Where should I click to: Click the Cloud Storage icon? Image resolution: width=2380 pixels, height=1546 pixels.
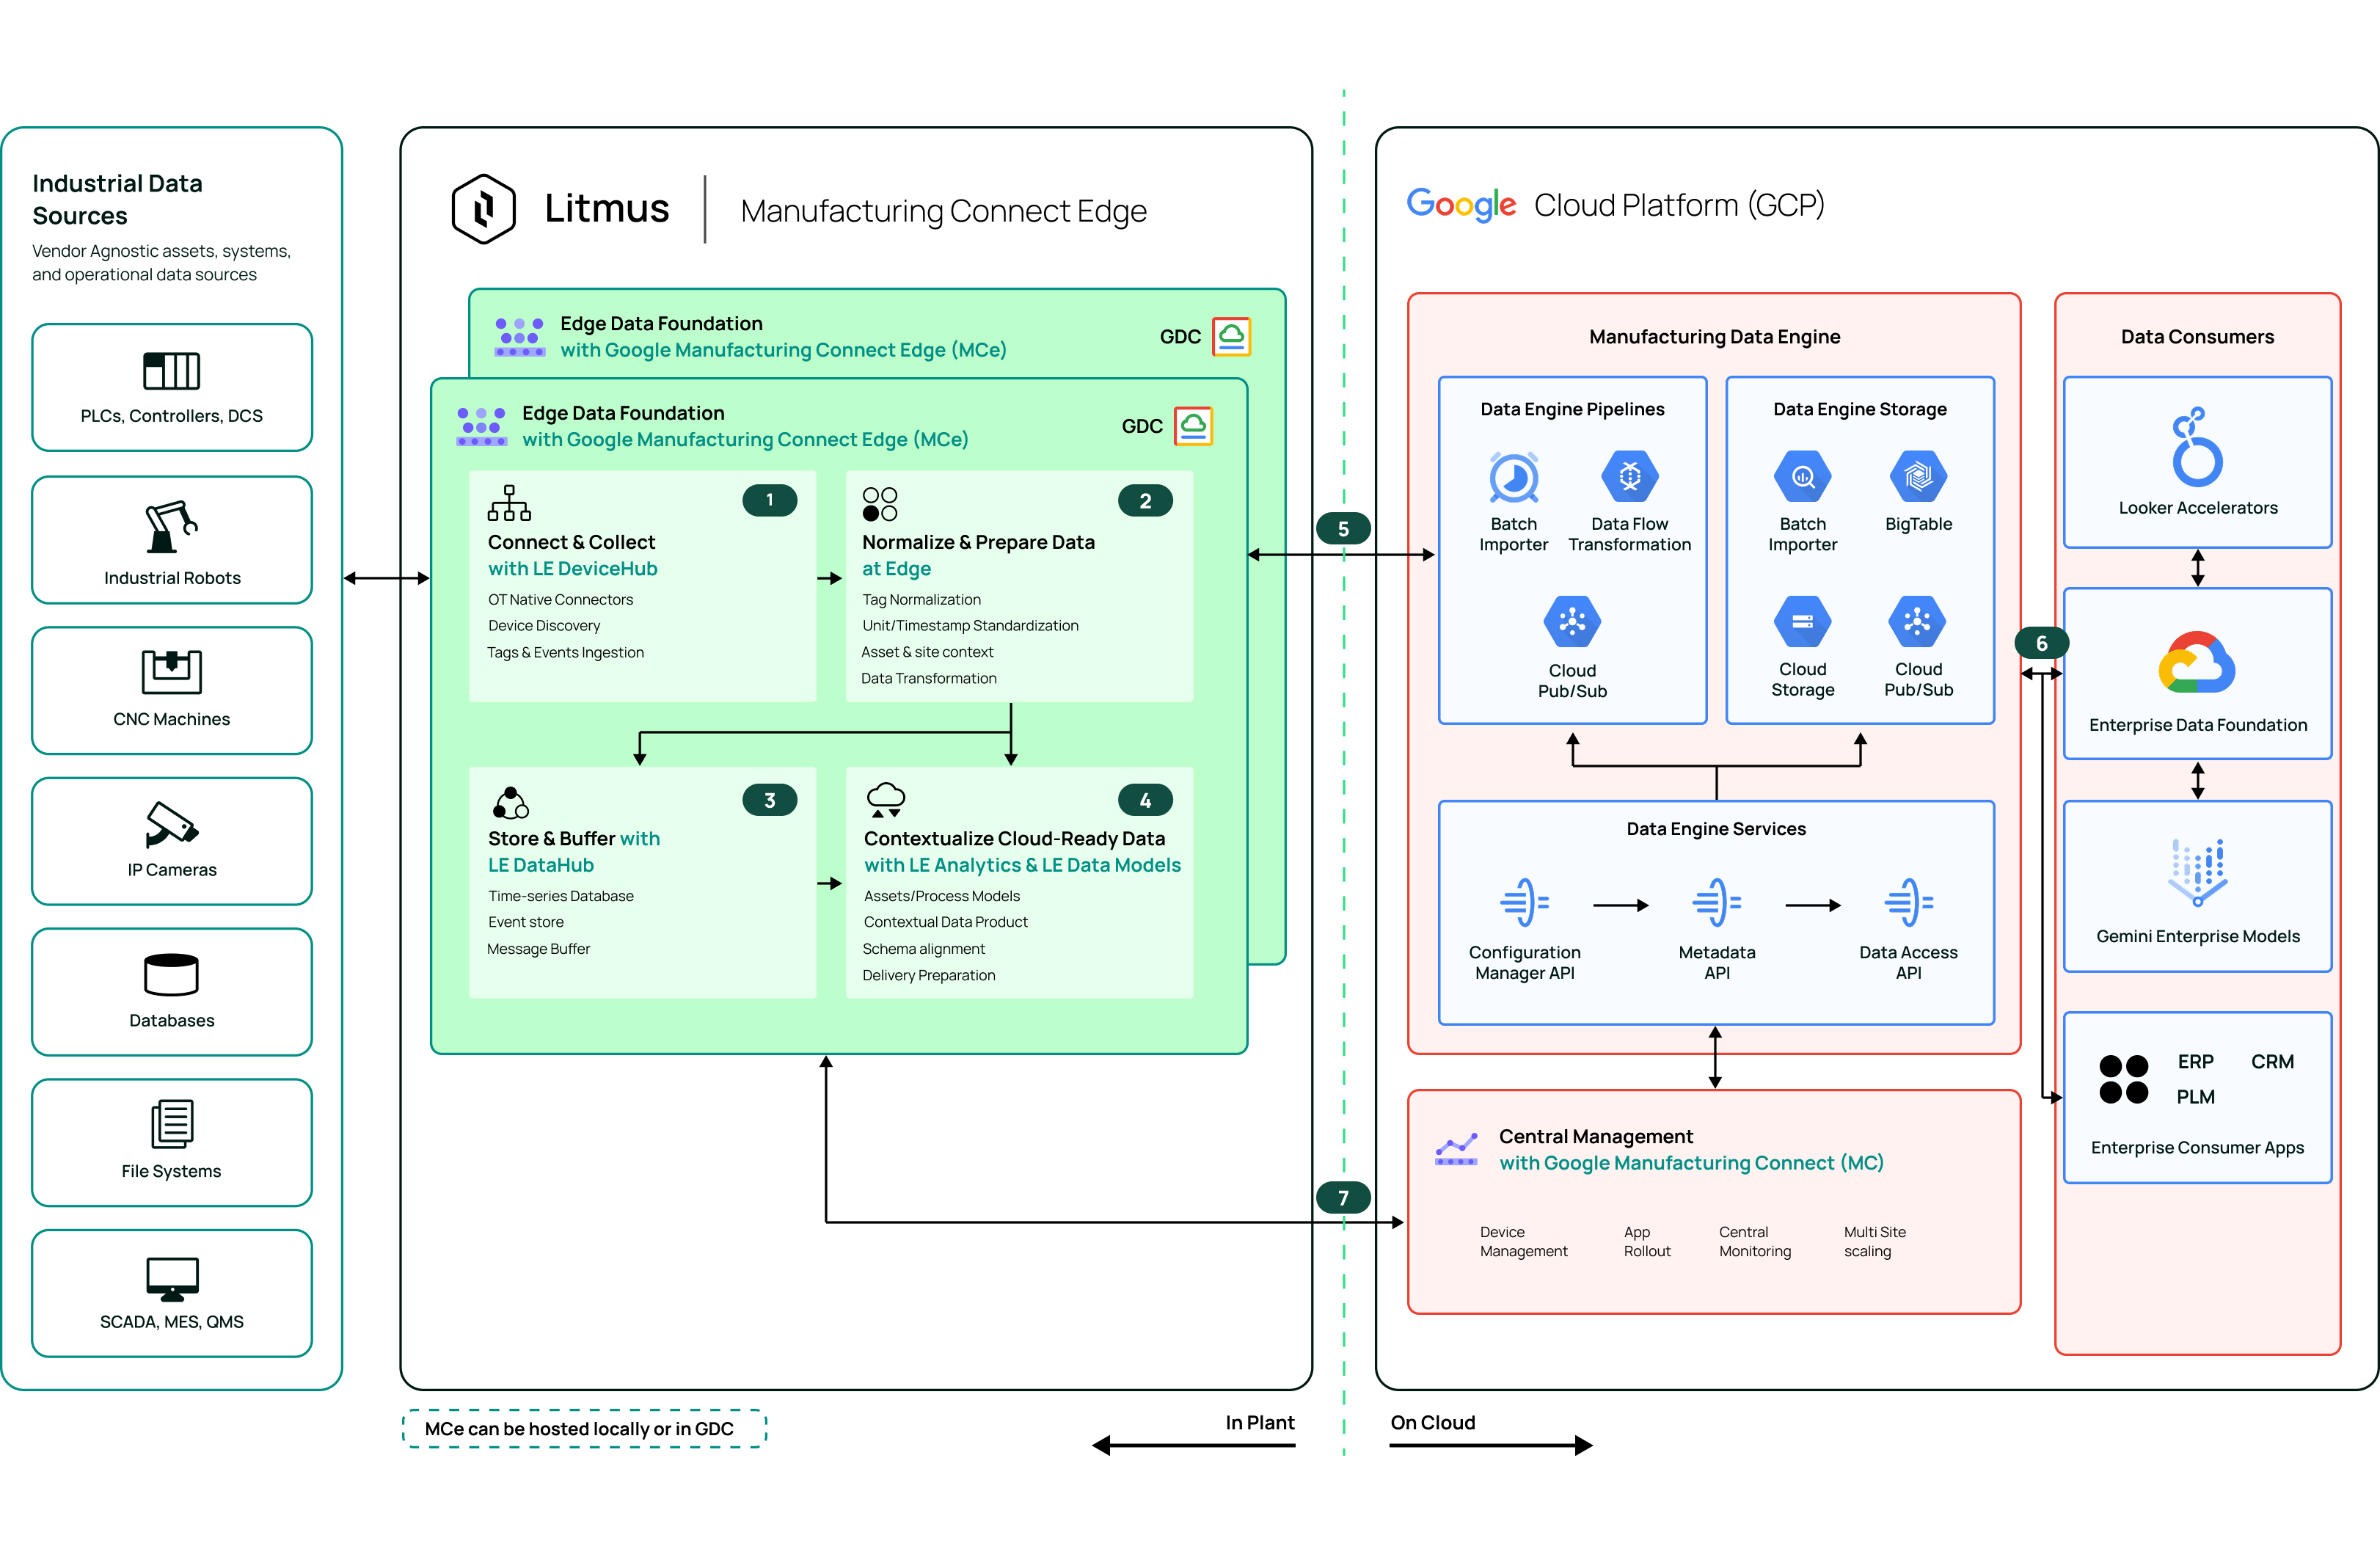1802,622
